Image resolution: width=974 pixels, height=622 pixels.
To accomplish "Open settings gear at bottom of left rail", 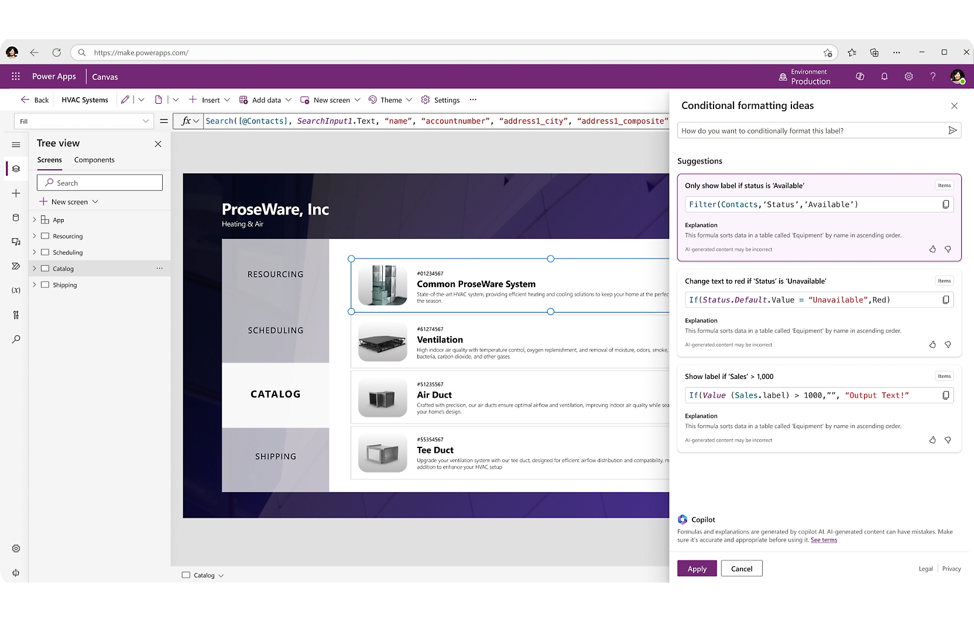I will click(16, 549).
